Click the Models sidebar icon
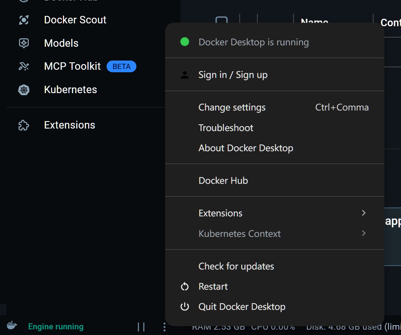The image size is (401, 335). click(24, 43)
